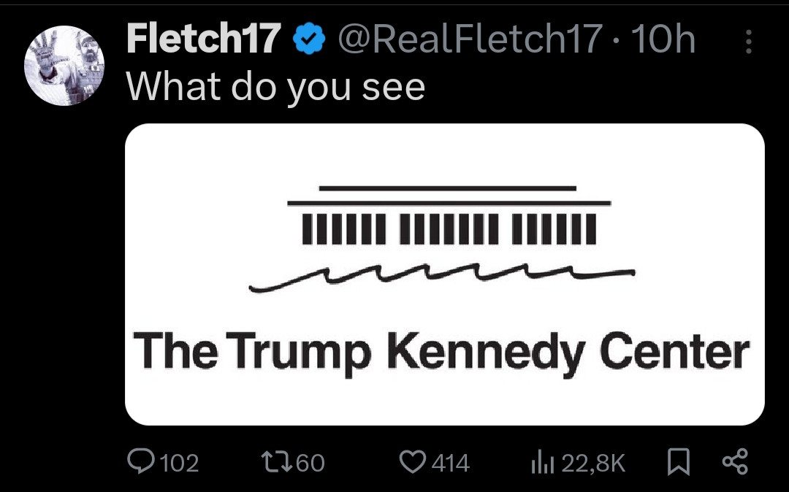The height and width of the screenshot is (492, 789).
Task: Bookmark this post
Action: pos(679,461)
